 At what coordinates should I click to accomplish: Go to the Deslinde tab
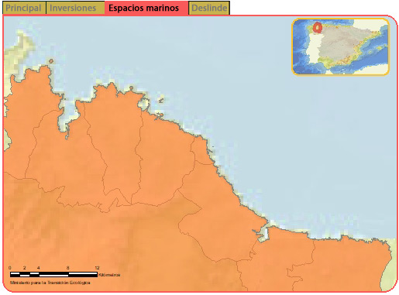209,8
